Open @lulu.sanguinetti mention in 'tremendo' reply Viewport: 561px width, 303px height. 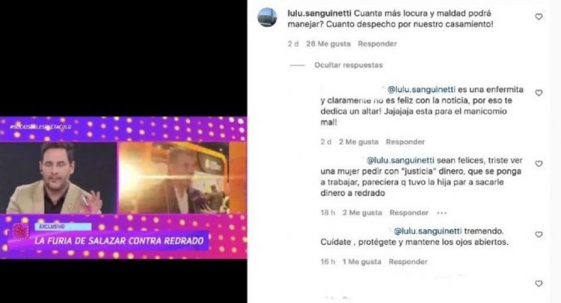click(428, 231)
